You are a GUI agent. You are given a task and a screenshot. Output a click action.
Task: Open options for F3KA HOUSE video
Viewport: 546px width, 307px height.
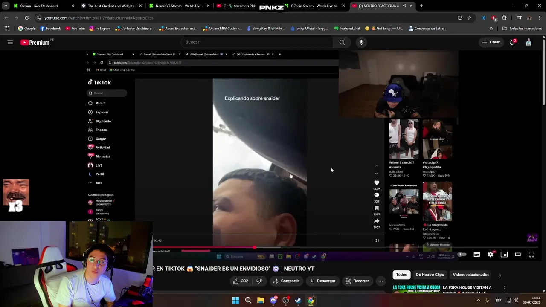pos(505,289)
